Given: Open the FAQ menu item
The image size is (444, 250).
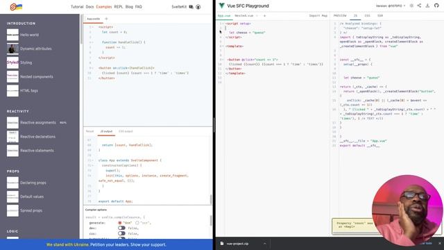Looking at the screenshot, I should click(x=139, y=7).
